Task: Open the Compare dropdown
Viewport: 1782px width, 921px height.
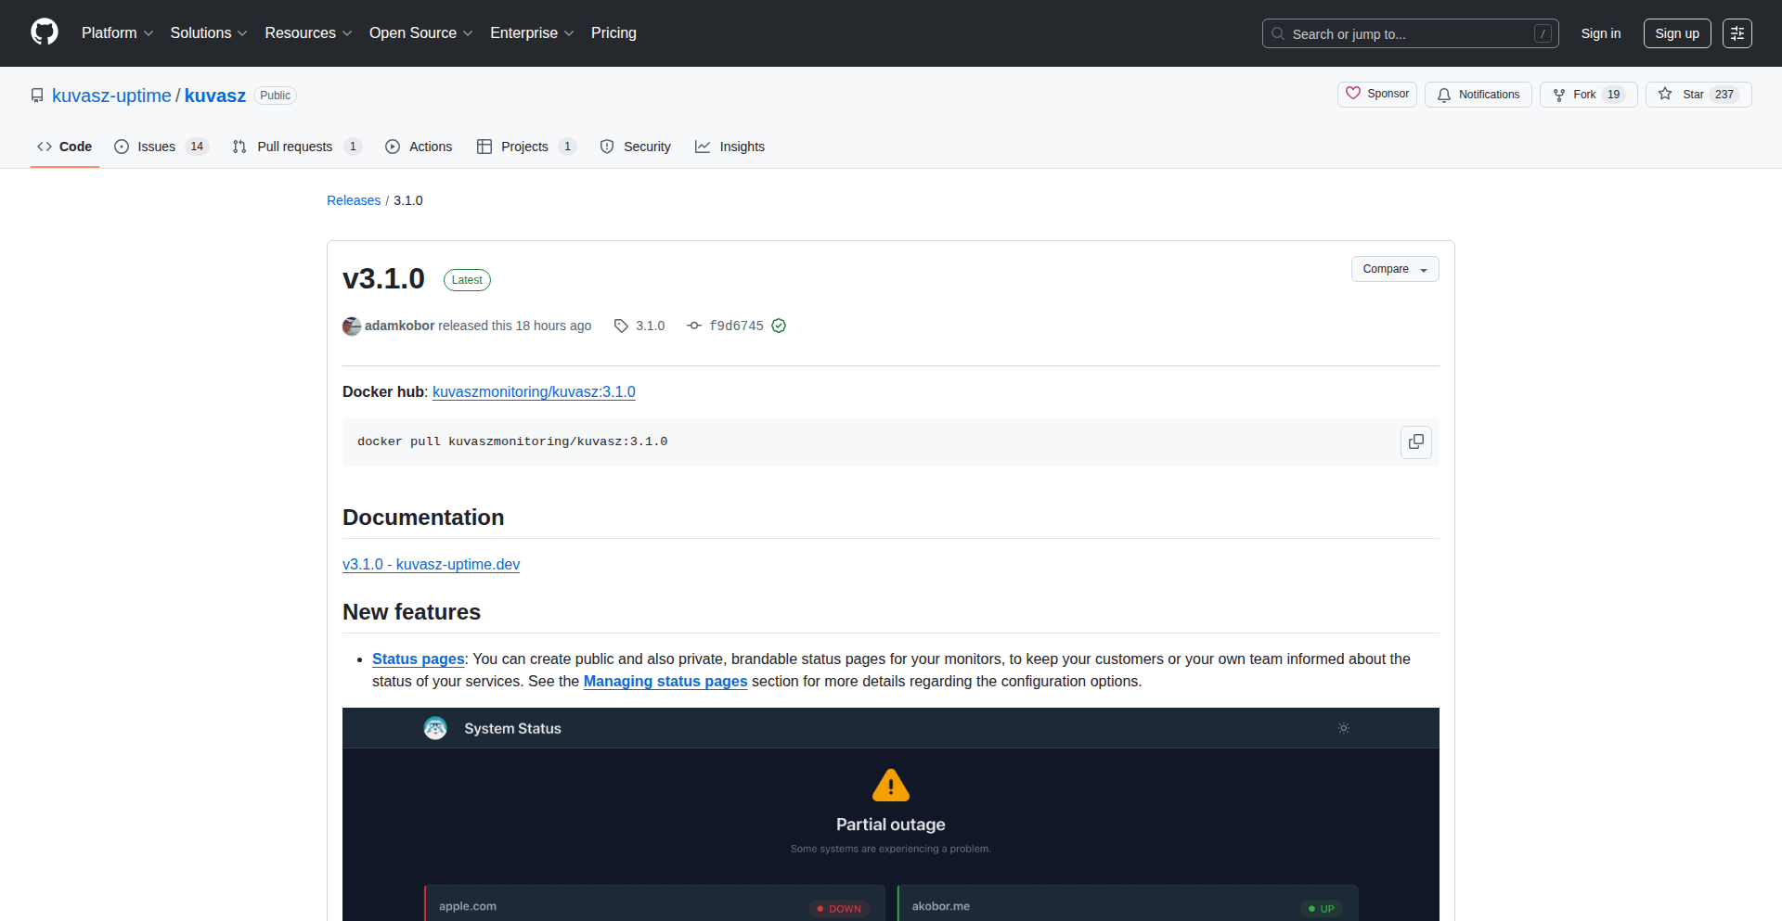Action: pyautogui.click(x=1395, y=269)
